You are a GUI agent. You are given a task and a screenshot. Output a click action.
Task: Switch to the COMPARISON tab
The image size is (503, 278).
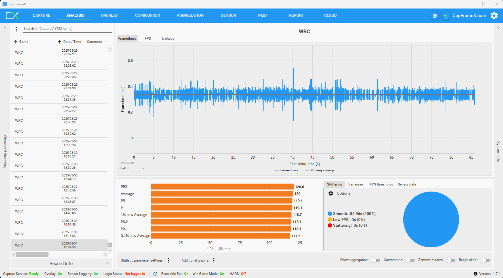tap(148, 16)
